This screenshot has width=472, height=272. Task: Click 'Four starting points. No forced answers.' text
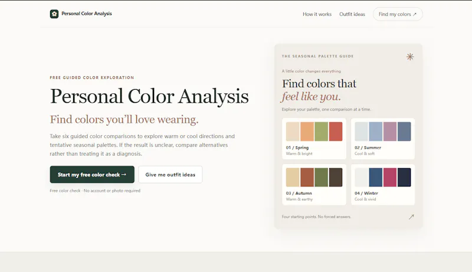click(x=316, y=217)
